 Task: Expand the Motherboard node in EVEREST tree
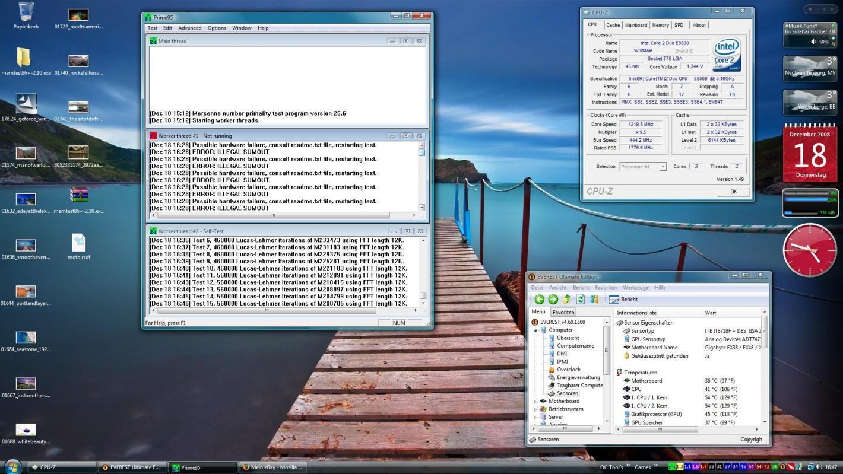tap(535, 402)
